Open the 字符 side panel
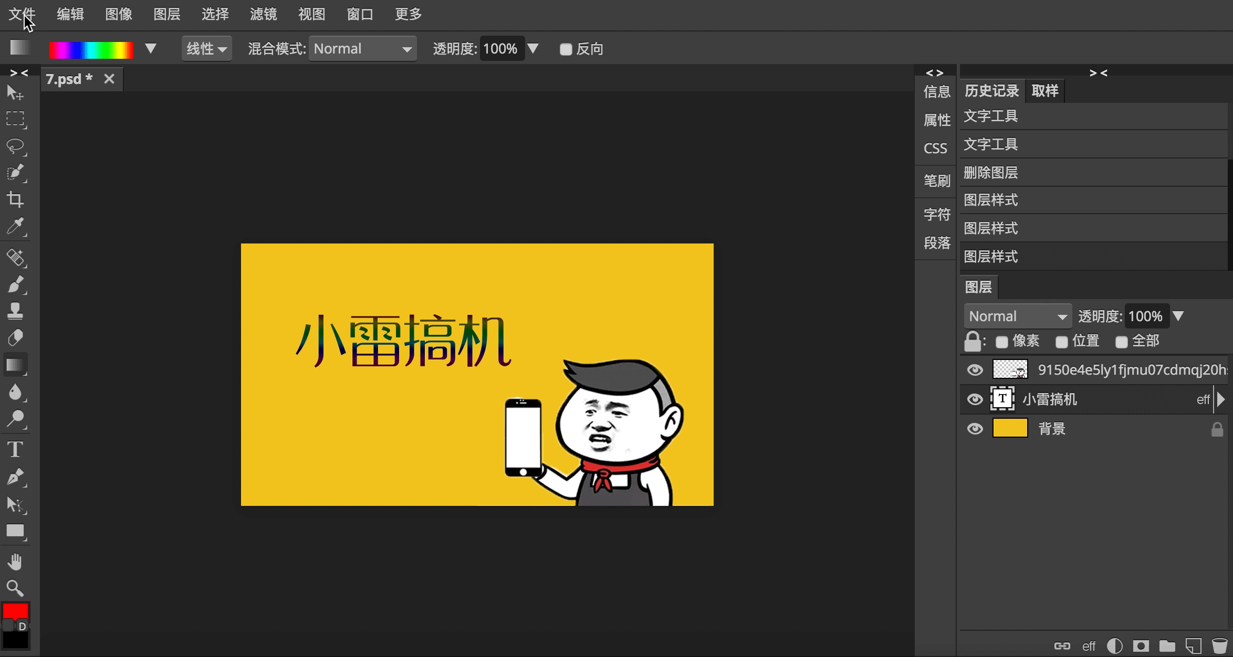This screenshot has height=657, width=1233. (x=937, y=214)
